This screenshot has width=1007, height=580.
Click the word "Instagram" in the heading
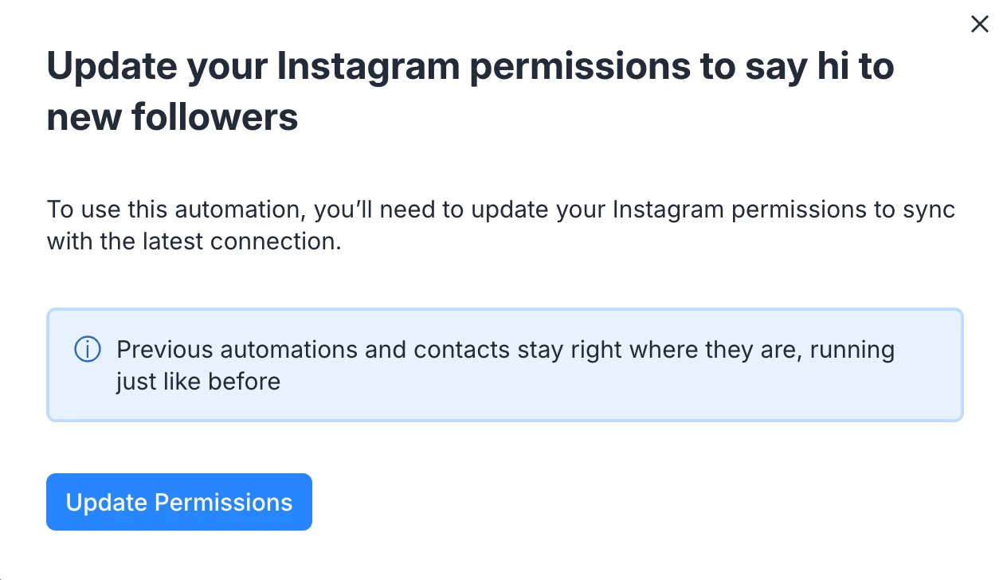coord(367,67)
